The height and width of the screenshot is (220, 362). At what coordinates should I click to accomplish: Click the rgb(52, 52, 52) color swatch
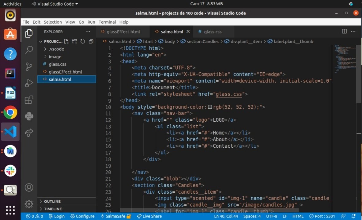210,107
